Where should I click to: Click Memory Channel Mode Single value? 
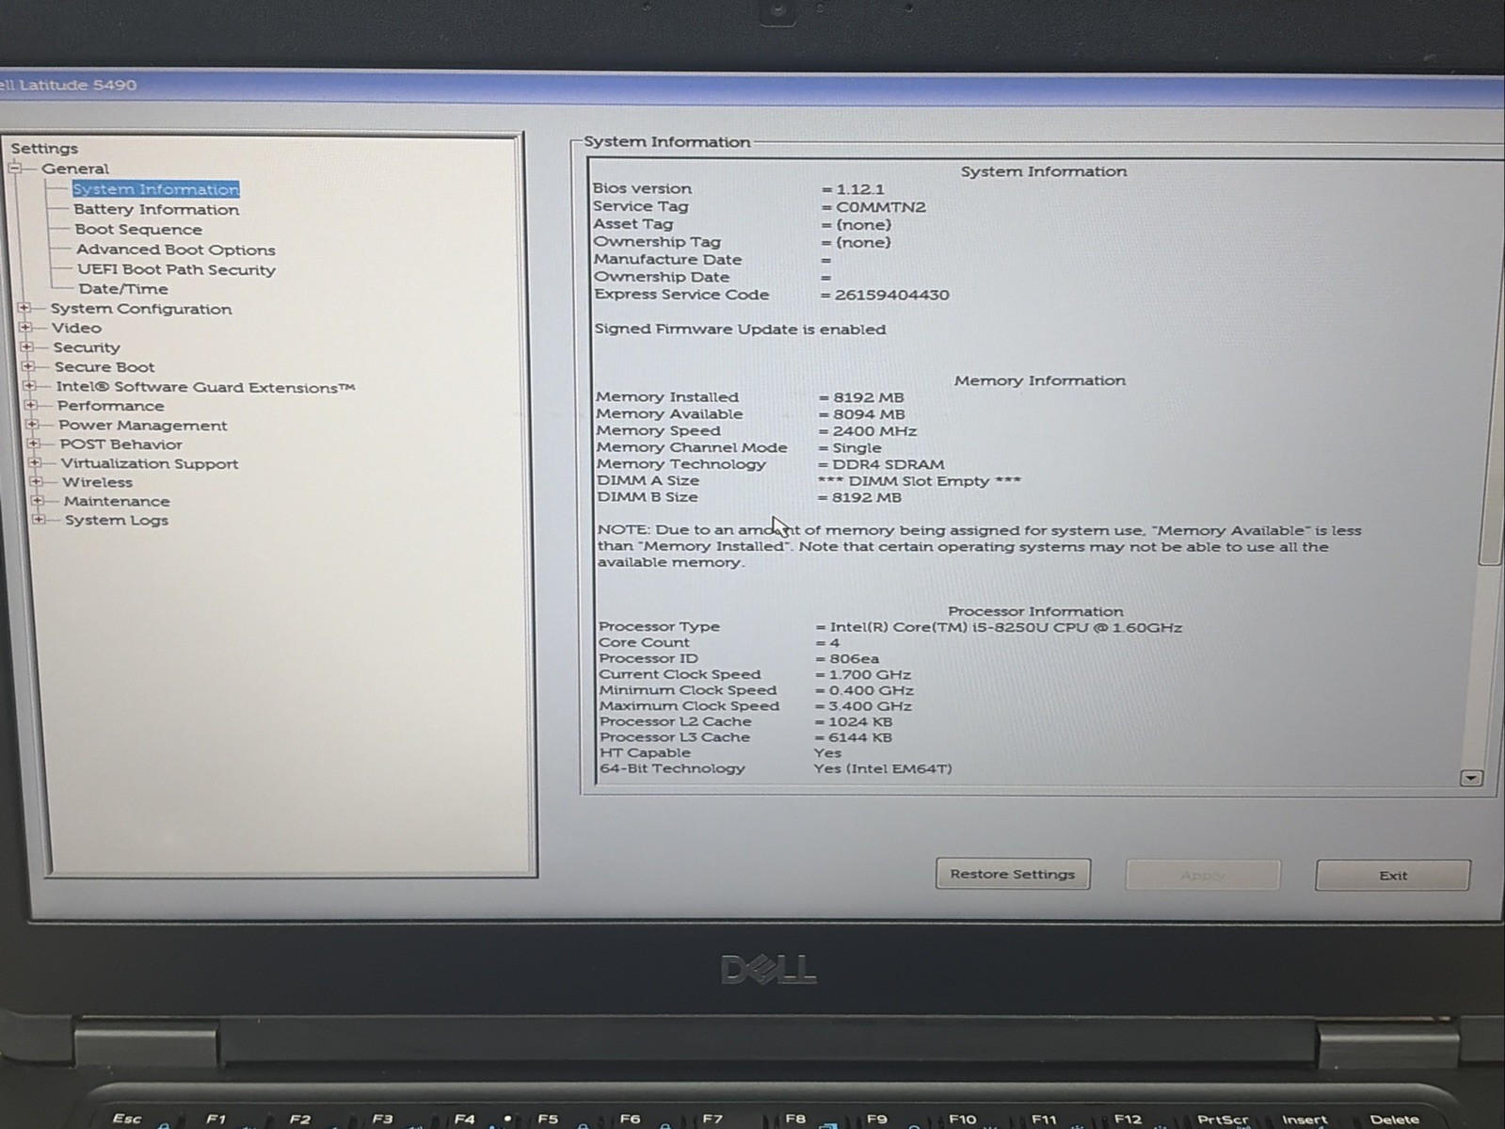pyautogui.click(x=857, y=448)
